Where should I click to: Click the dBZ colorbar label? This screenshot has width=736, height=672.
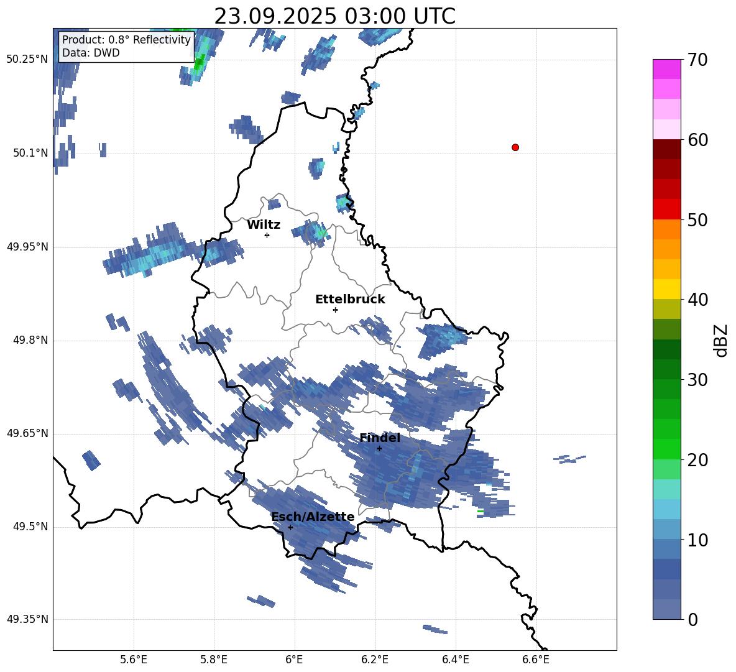722,340
